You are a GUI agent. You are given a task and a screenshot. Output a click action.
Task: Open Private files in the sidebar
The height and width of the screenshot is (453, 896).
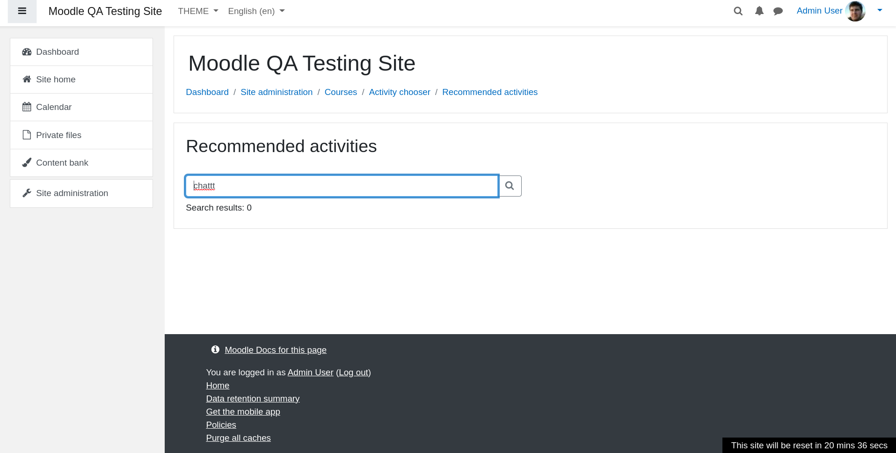81,135
